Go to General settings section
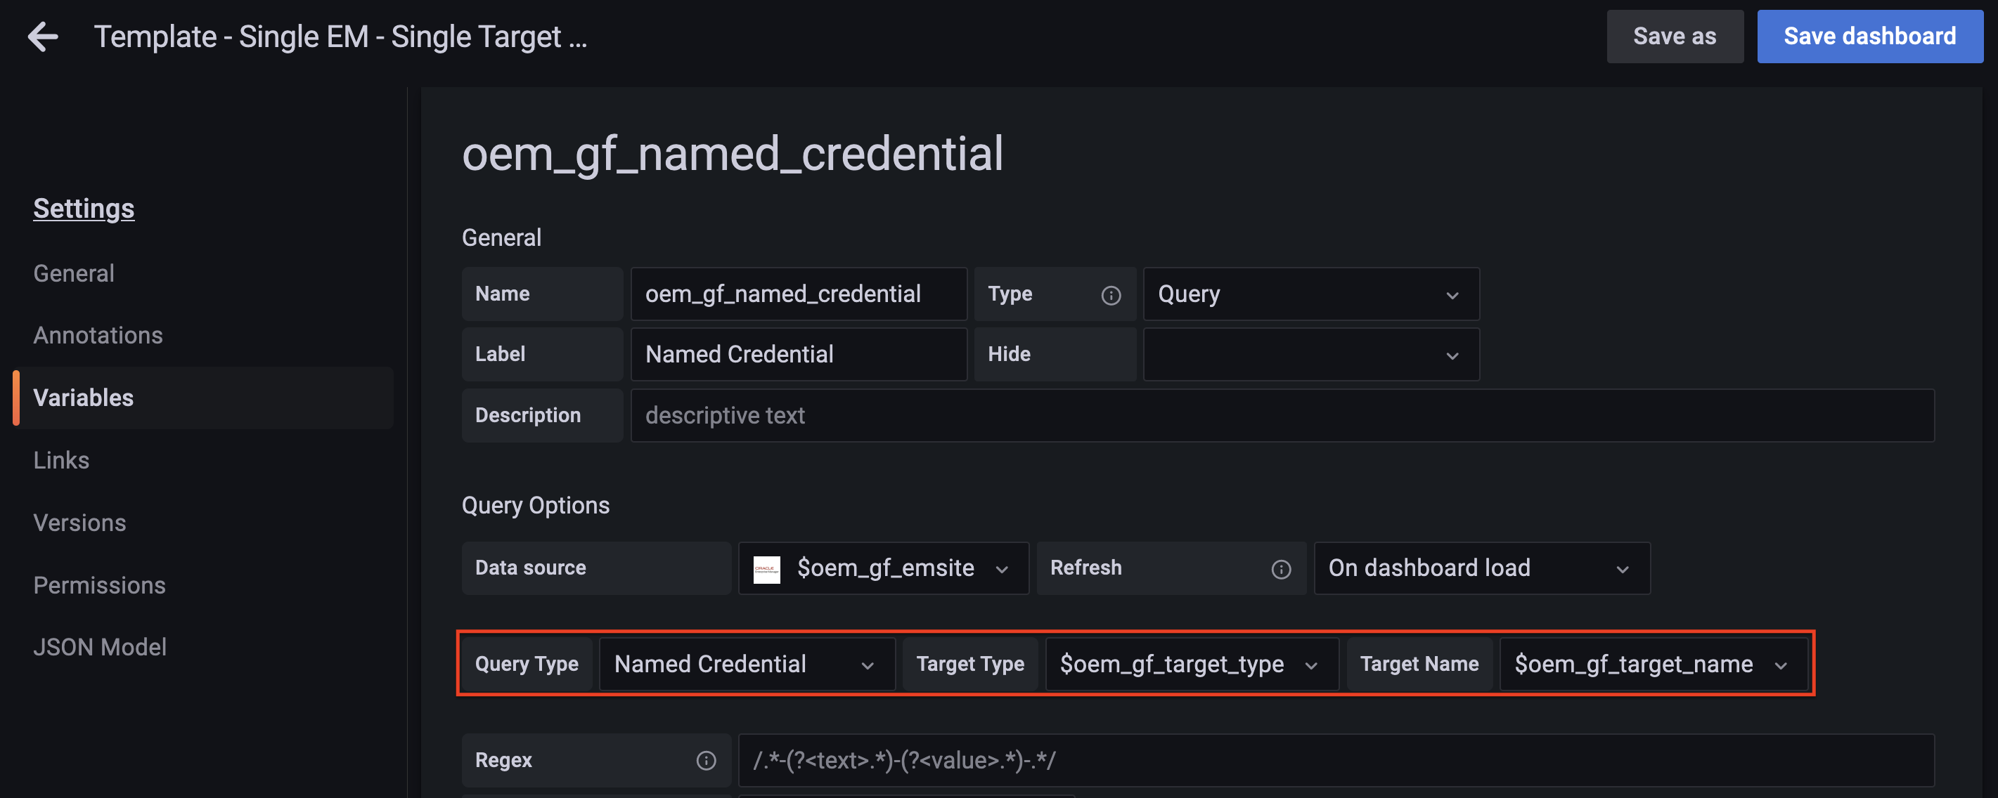The image size is (1998, 798). 74,273
